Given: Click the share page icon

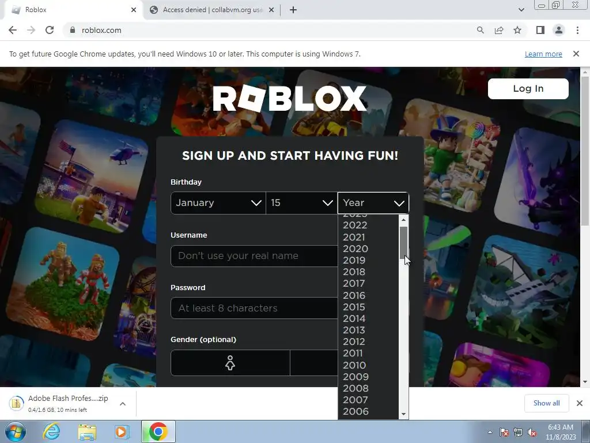Looking at the screenshot, I should (x=499, y=30).
